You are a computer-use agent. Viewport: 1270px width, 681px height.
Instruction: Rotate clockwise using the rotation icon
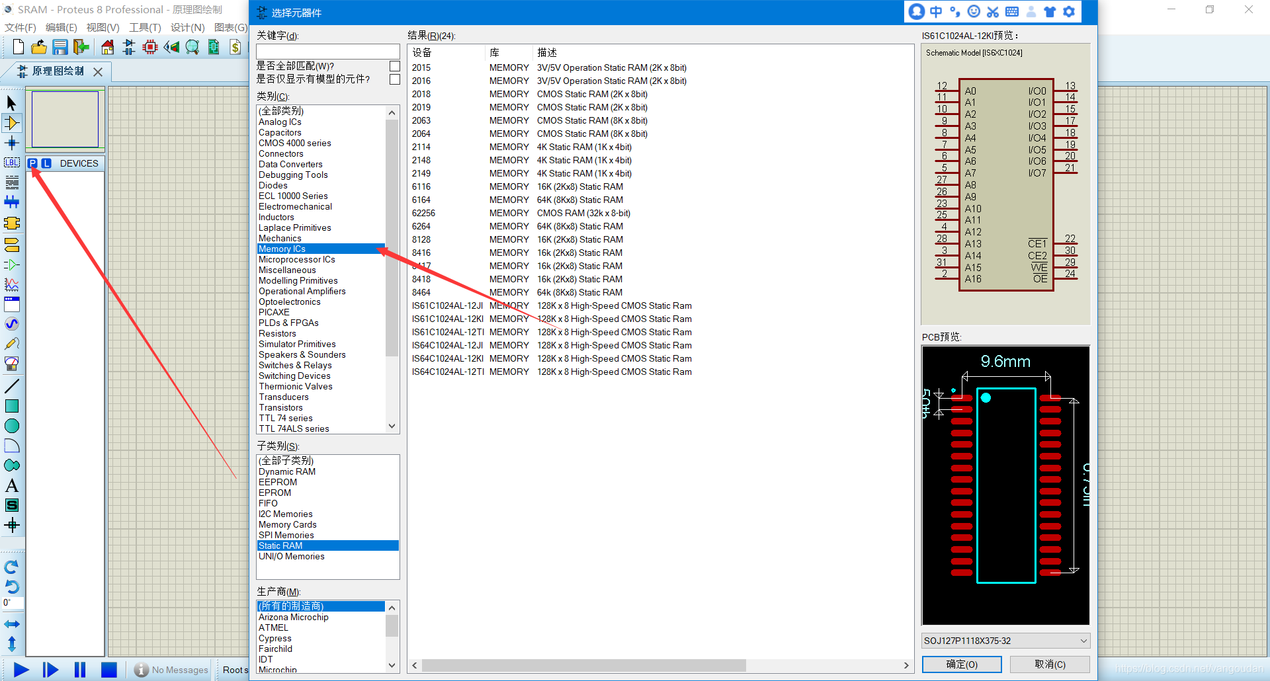(11, 567)
